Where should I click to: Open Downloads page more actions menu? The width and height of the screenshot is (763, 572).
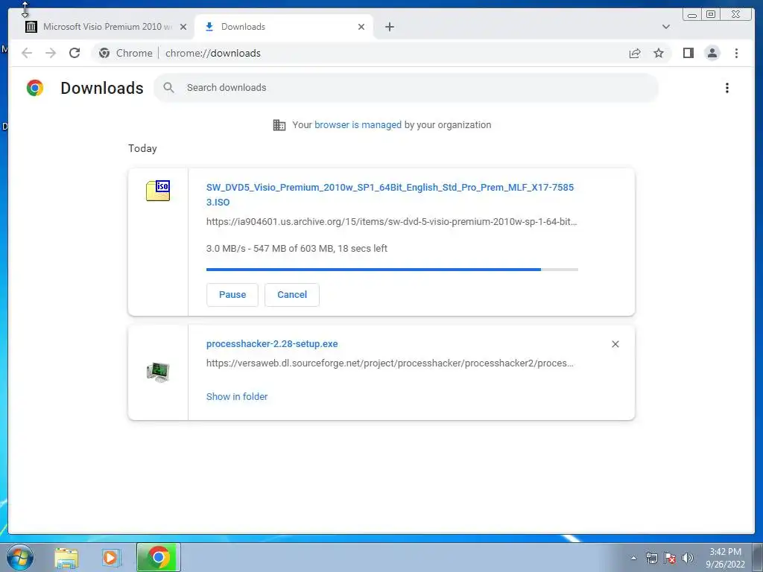pyautogui.click(x=727, y=88)
